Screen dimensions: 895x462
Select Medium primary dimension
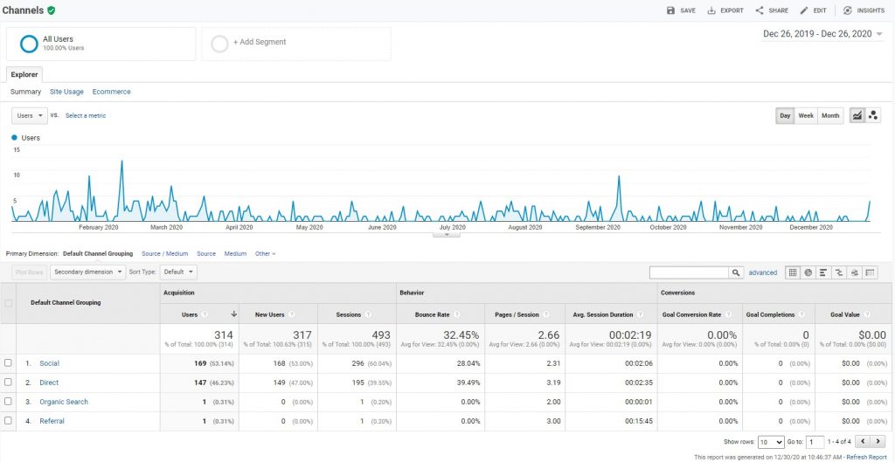point(235,254)
